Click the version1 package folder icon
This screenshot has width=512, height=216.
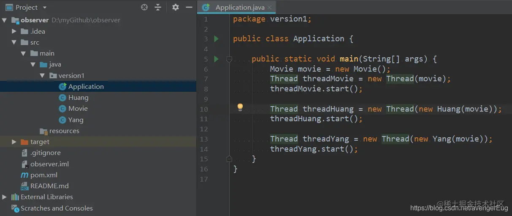coord(53,76)
